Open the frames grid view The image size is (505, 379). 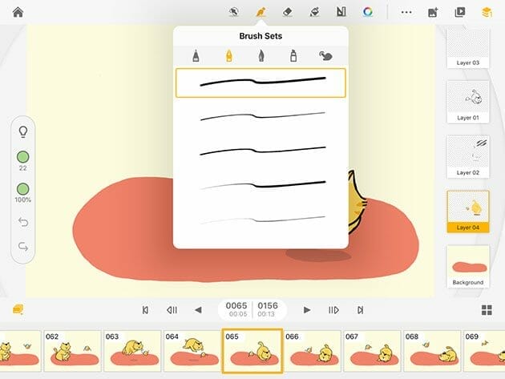(x=486, y=310)
